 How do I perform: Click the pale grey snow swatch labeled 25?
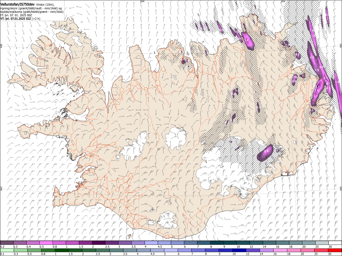click(x=322, y=243)
